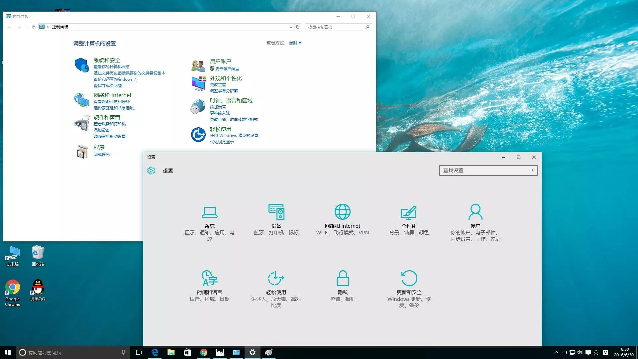The image size is (638, 359).
Task: Open 更改日期、时间或数字格式 link
Action: coord(234,119)
